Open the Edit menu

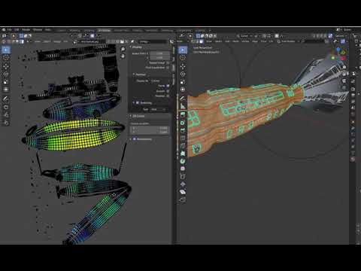[17, 30]
